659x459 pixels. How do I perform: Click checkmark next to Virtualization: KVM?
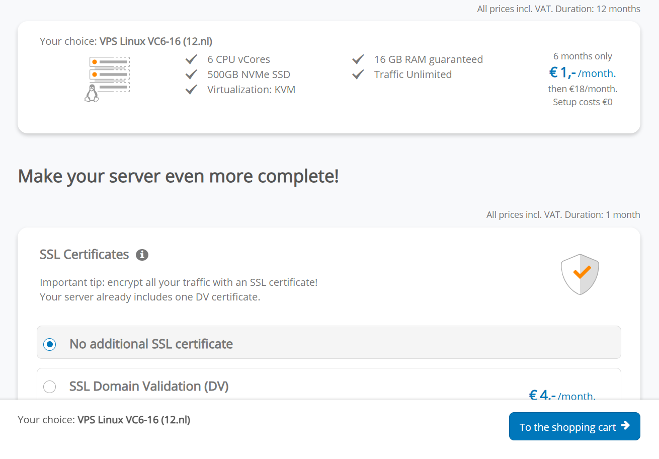tap(191, 90)
